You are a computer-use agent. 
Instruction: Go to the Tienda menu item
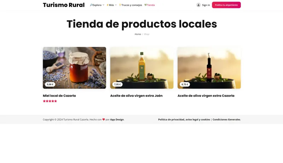[151, 5]
